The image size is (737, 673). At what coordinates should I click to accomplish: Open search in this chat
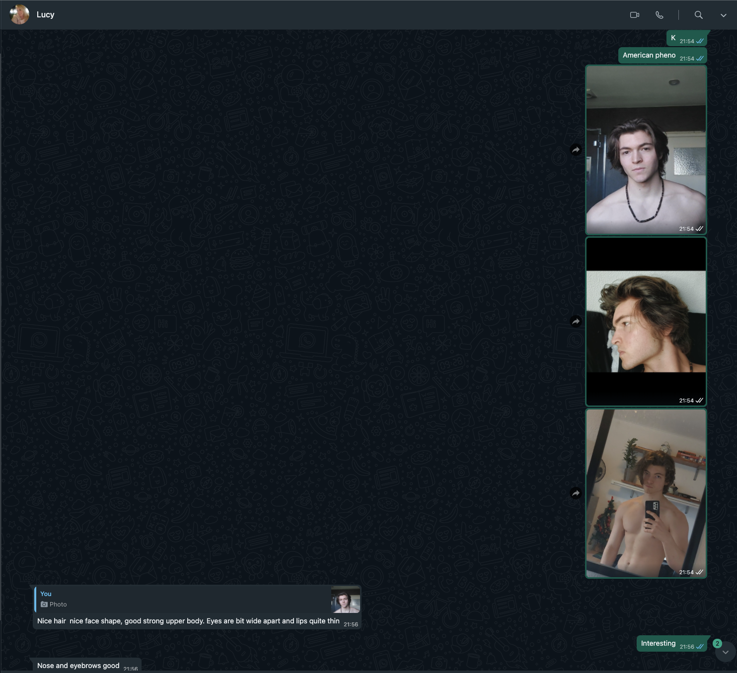(x=698, y=15)
